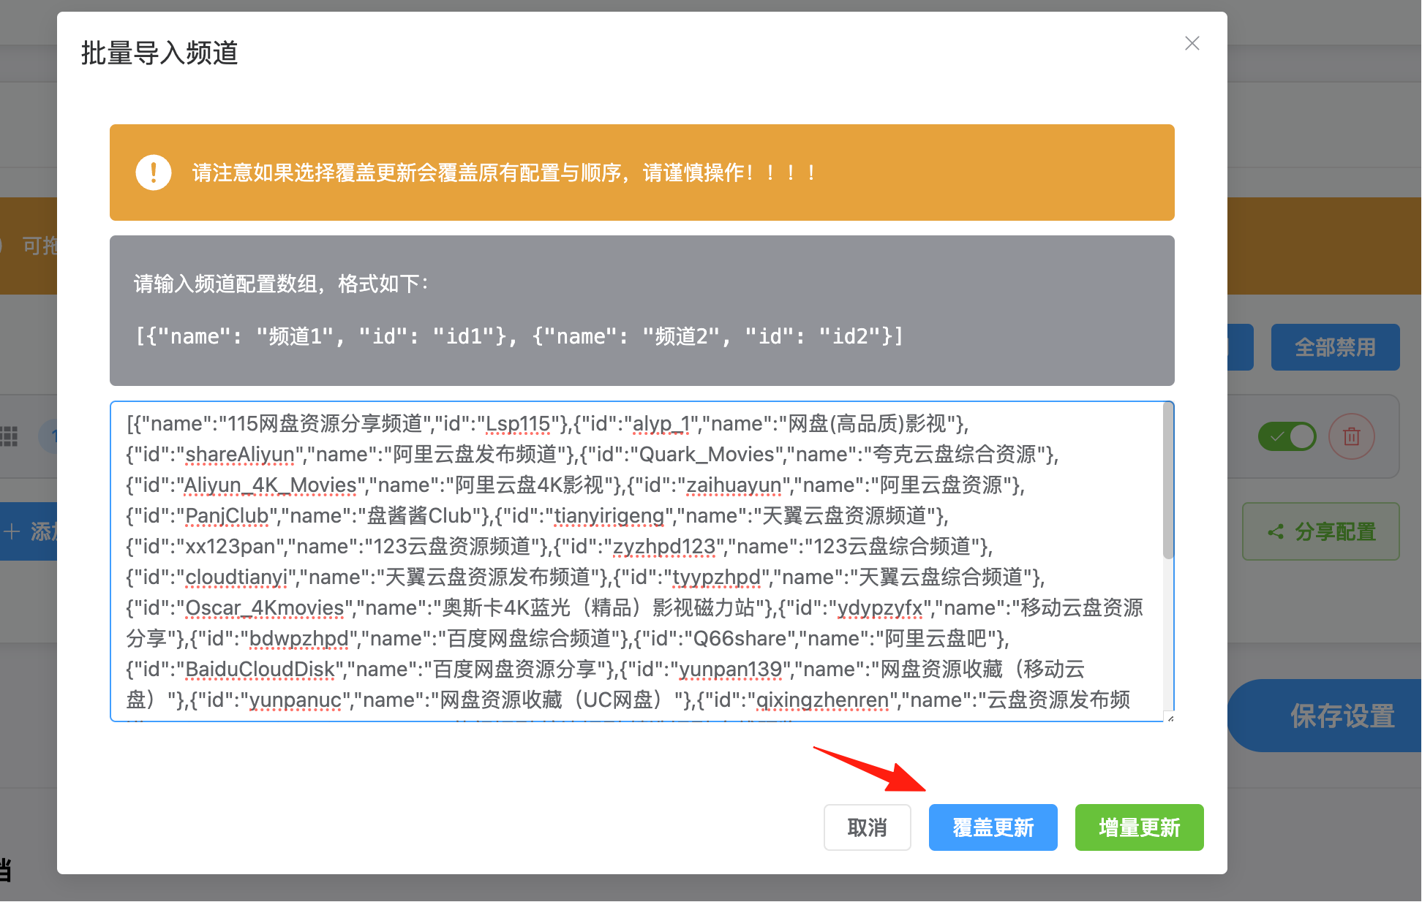Click the 请输入频道配置数组 instruction text
This screenshot has width=1422, height=902.
point(281,284)
